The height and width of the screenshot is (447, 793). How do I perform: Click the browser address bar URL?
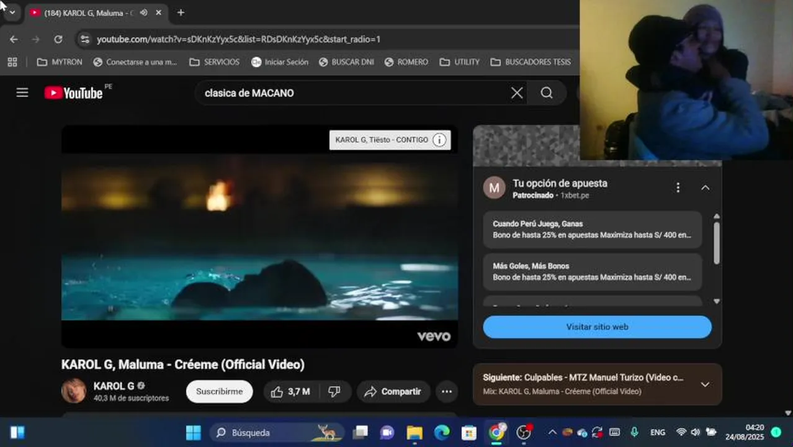(238, 39)
